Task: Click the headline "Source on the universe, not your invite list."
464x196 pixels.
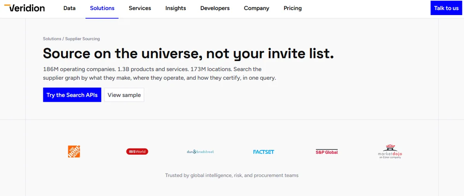Action: coord(188,53)
